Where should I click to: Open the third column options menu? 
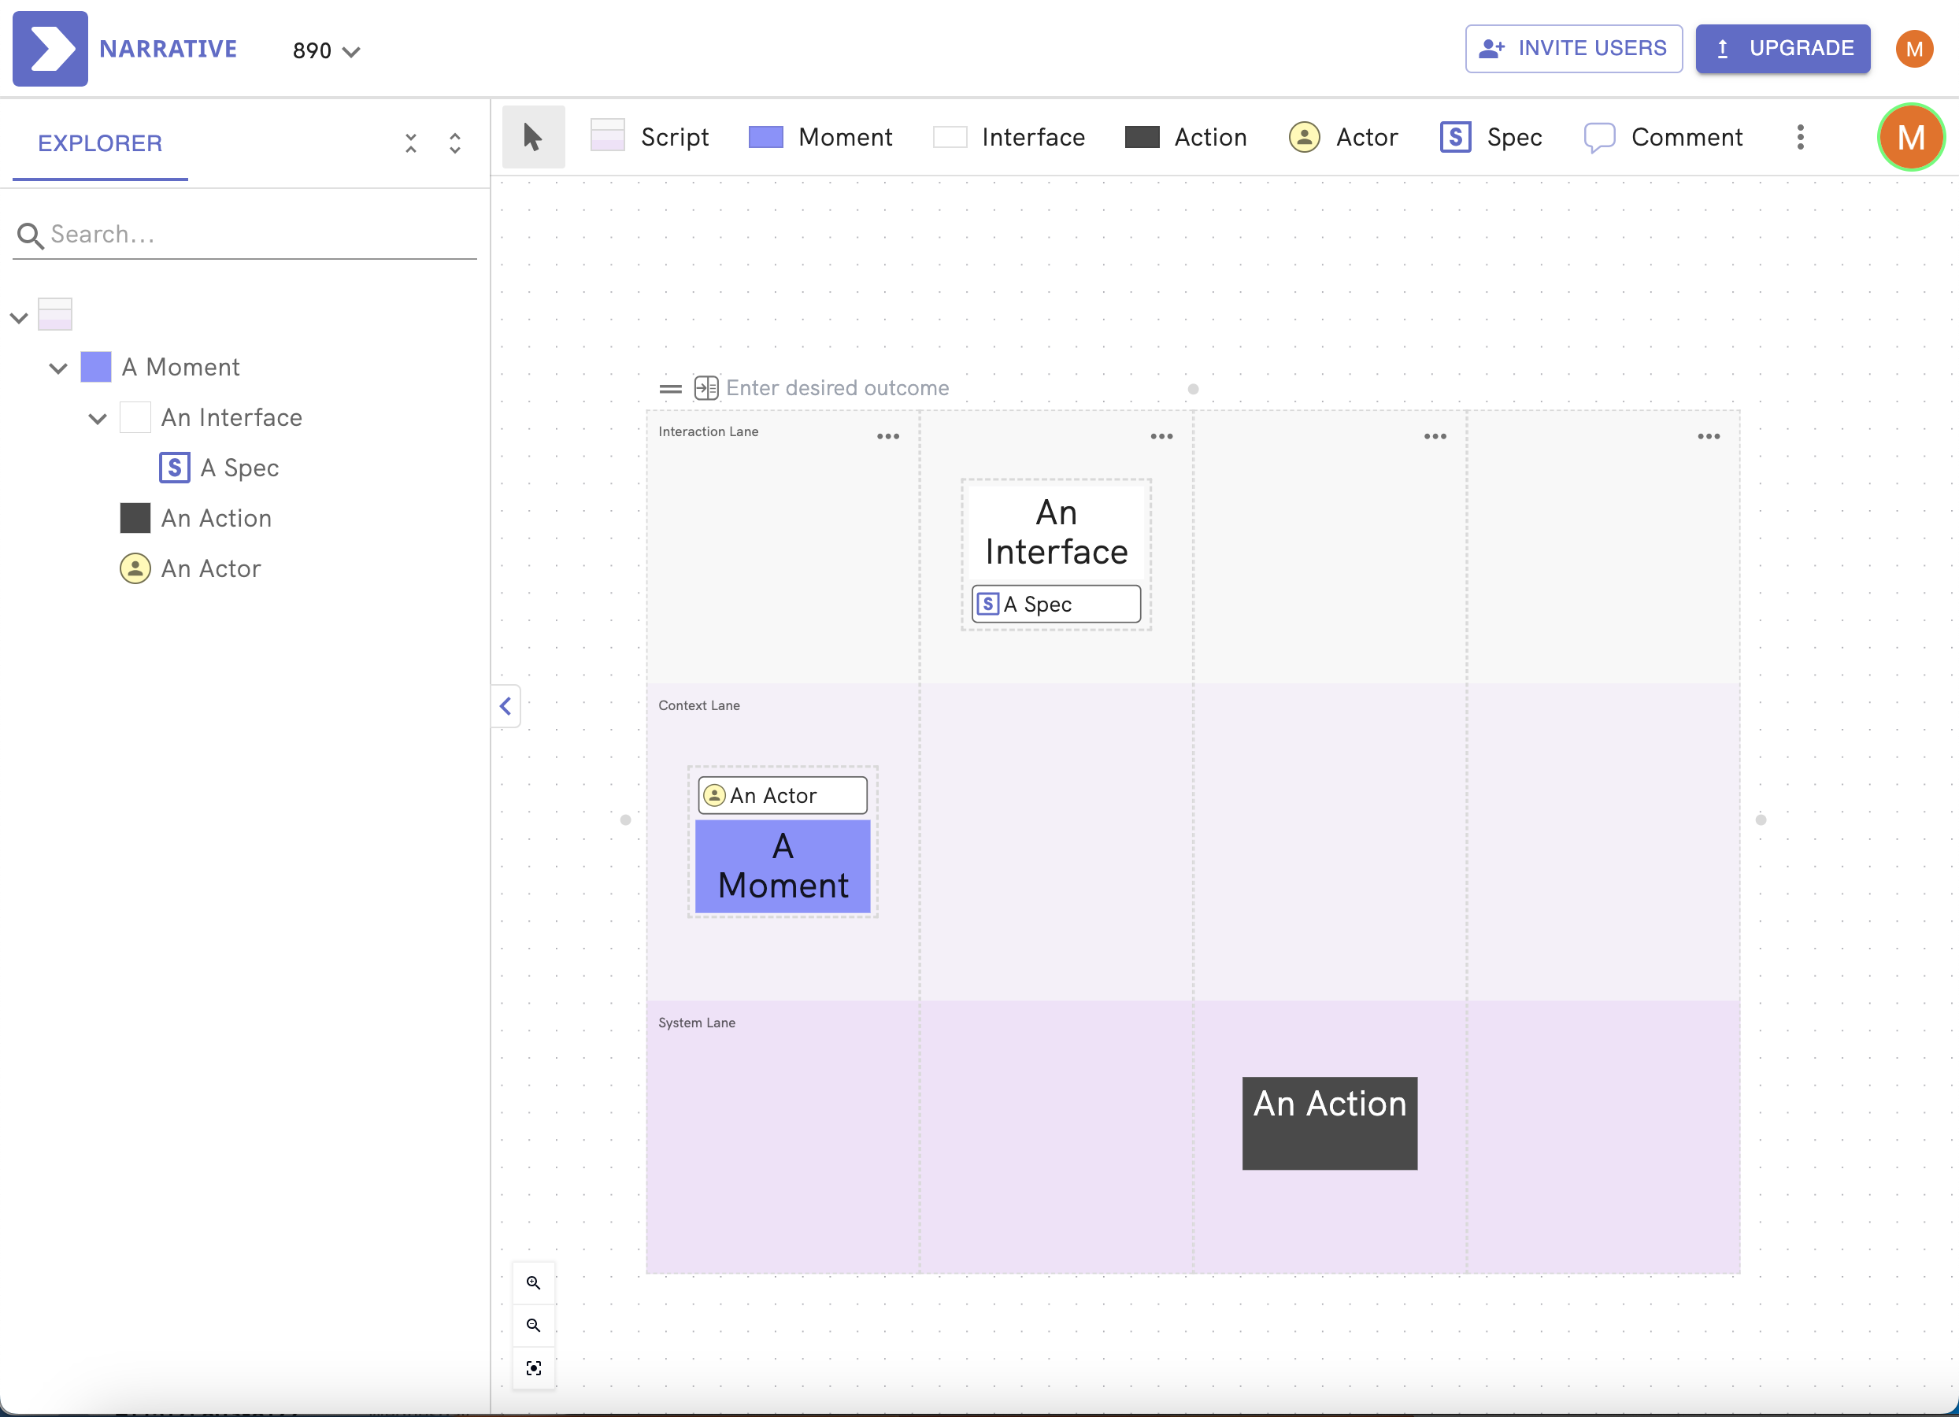coord(1435,437)
